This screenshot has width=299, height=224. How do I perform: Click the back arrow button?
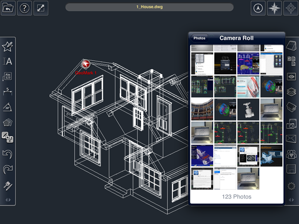click(9, 8)
